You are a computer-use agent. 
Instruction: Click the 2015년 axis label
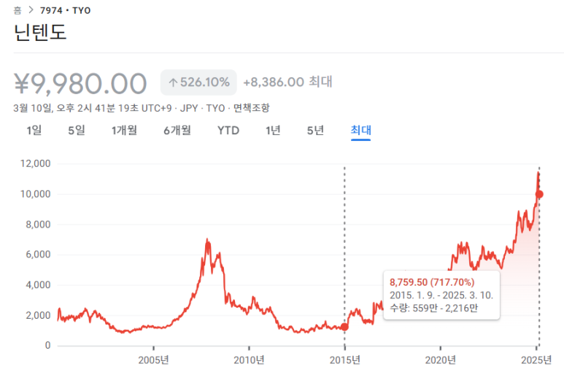tap(345, 360)
